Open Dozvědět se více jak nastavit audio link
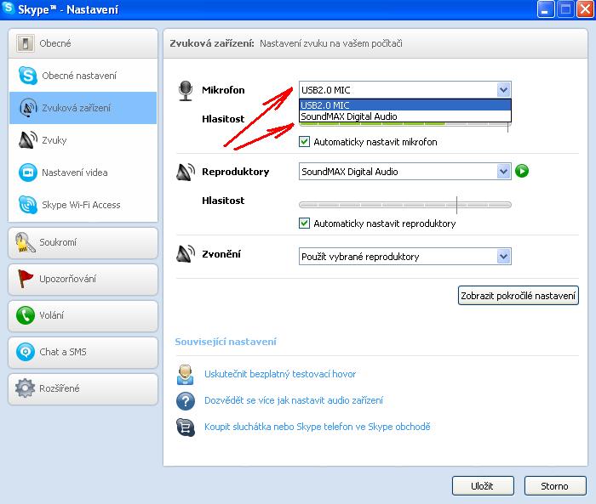This screenshot has width=596, height=504. click(294, 400)
